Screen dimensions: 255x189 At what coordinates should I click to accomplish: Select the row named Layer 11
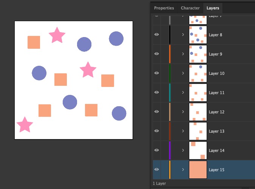204,93
